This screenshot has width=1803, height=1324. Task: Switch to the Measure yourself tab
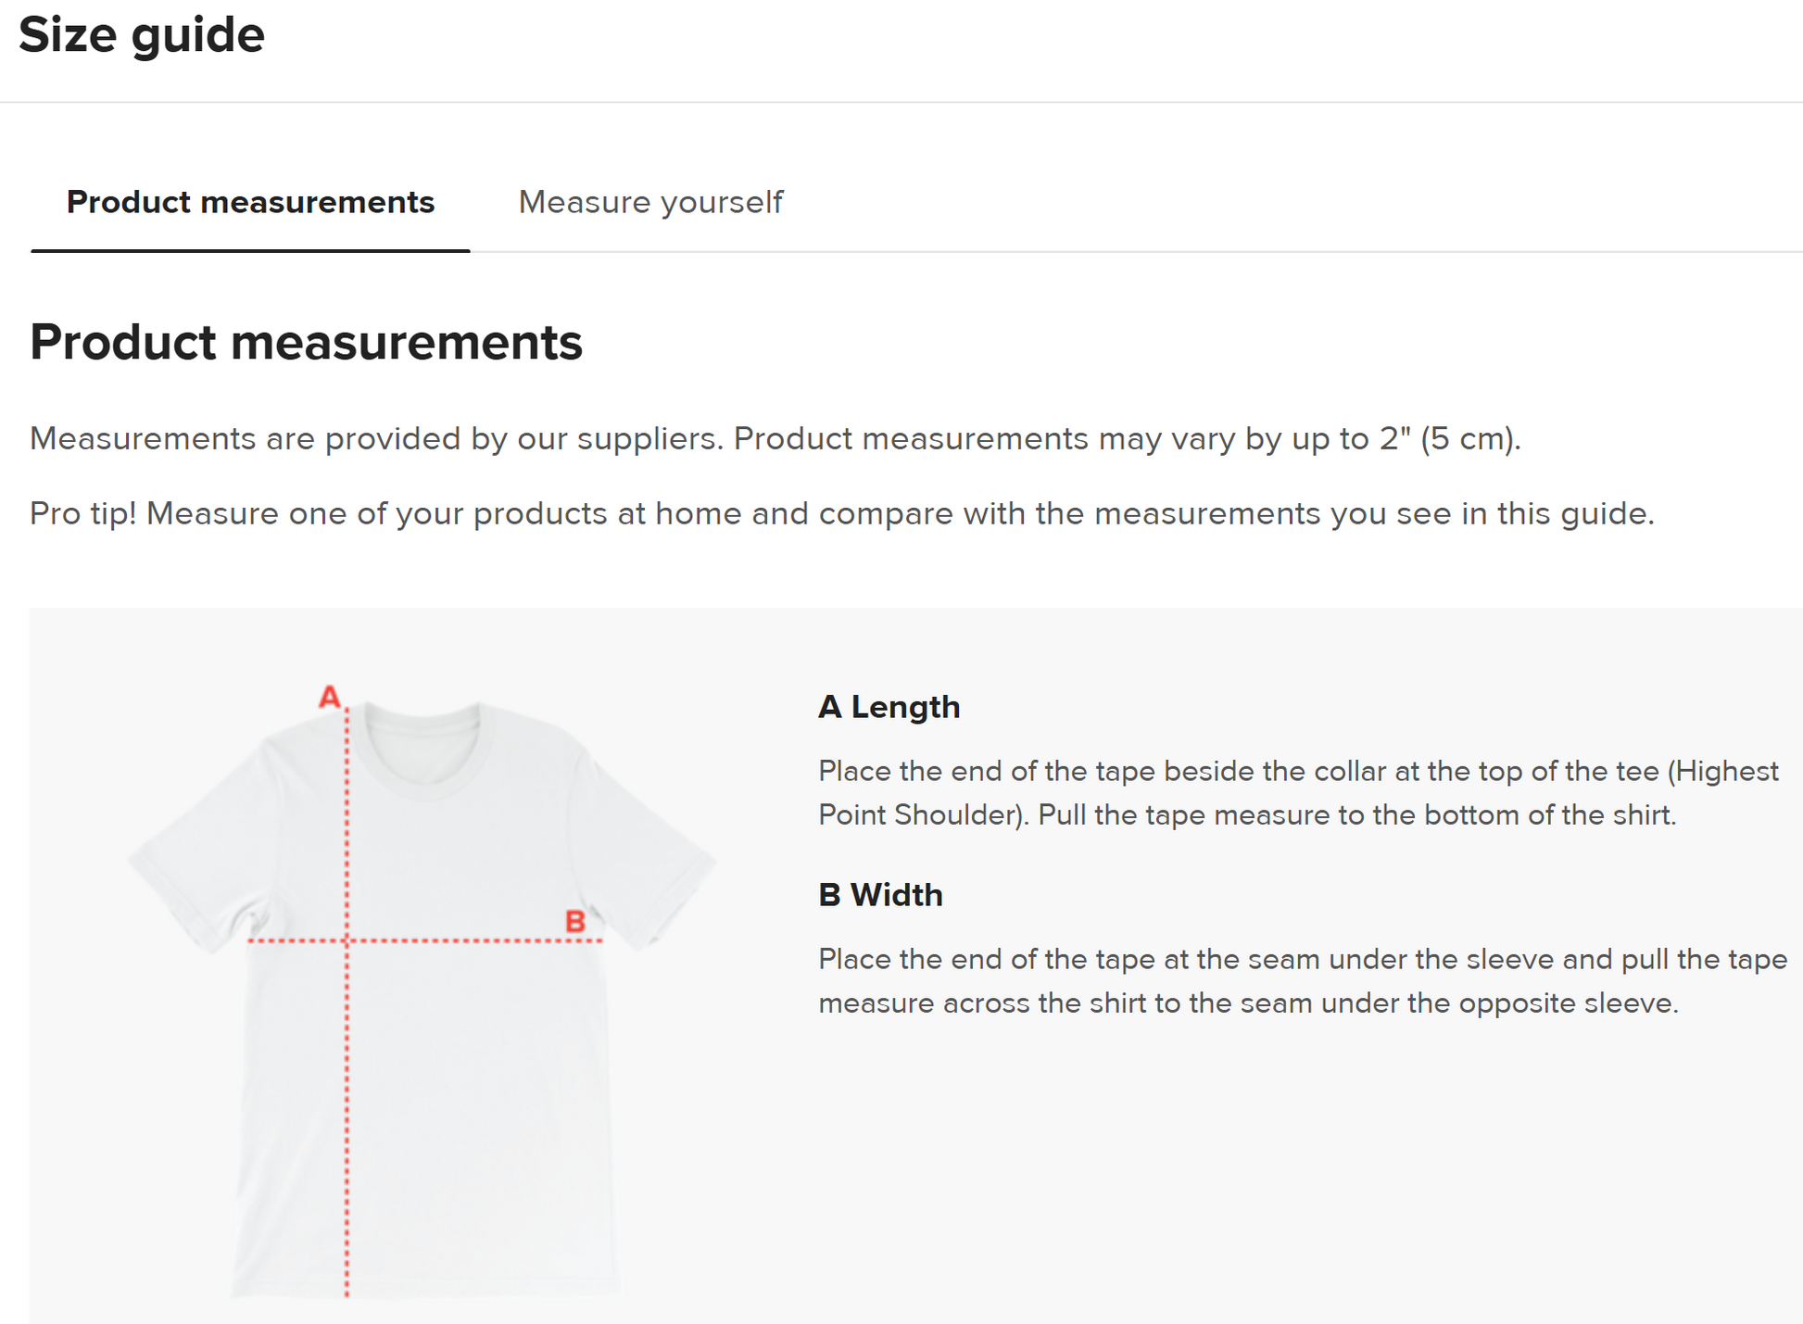650,202
